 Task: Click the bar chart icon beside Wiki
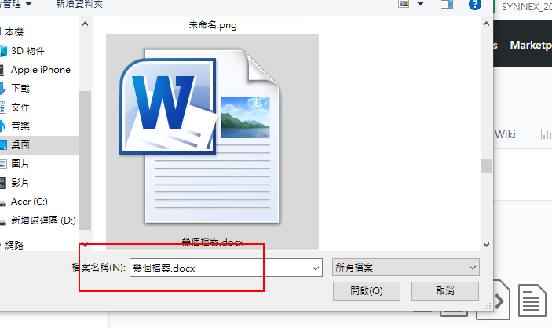coord(546,134)
